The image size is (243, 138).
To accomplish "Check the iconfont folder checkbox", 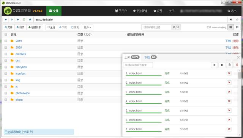I will point(6,74).
